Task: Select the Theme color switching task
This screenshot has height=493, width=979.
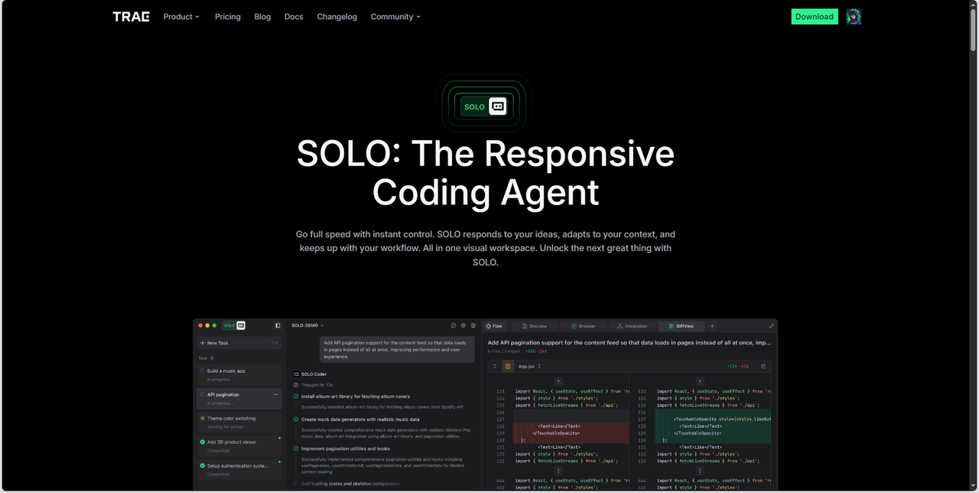Action: tap(231, 419)
